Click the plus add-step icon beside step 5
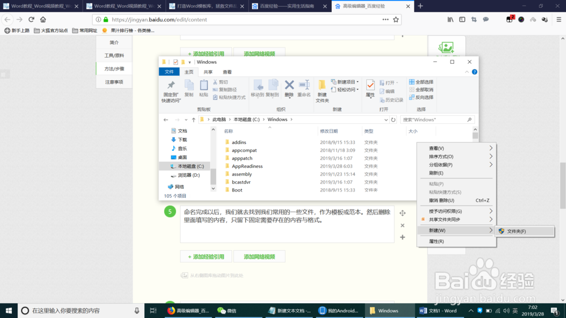 click(x=402, y=237)
